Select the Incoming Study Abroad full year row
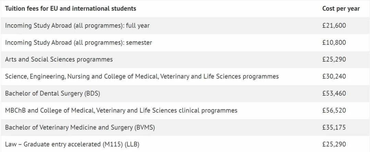370x152 pixels. (185, 26)
